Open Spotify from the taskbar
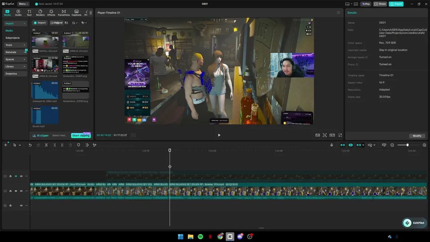 click(201, 237)
